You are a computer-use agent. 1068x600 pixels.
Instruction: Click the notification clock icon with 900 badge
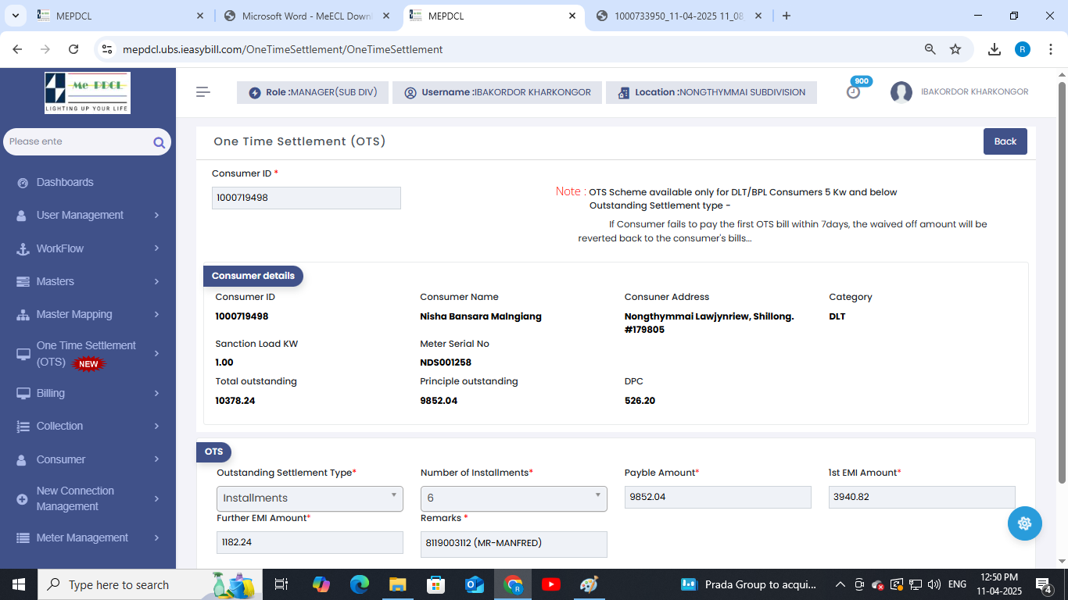coord(854,91)
